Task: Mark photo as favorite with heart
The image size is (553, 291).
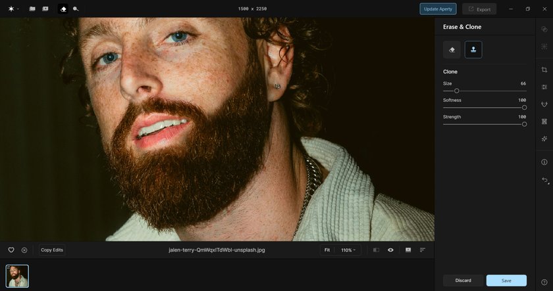Action: [11, 250]
